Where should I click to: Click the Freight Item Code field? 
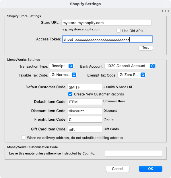tap(85, 120)
